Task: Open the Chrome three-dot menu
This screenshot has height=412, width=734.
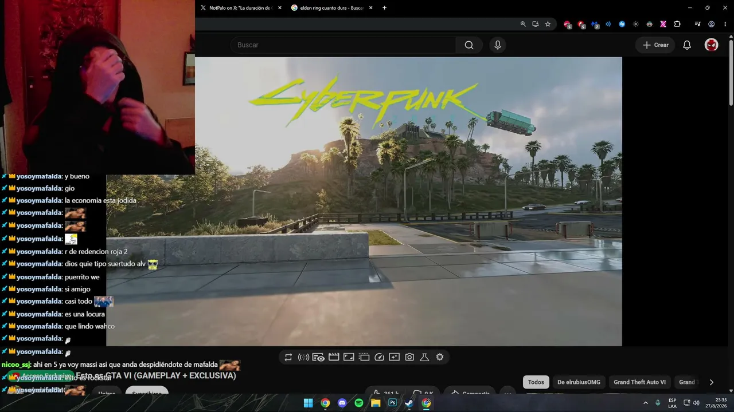Action: click(x=724, y=24)
